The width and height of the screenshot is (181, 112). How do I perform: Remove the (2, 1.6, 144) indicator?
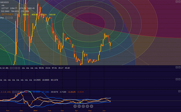point(21,92)
